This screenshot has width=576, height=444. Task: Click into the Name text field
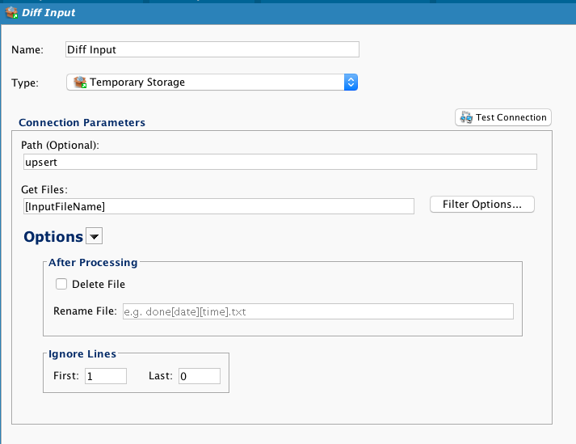pyautogui.click(x=212, y=49)
